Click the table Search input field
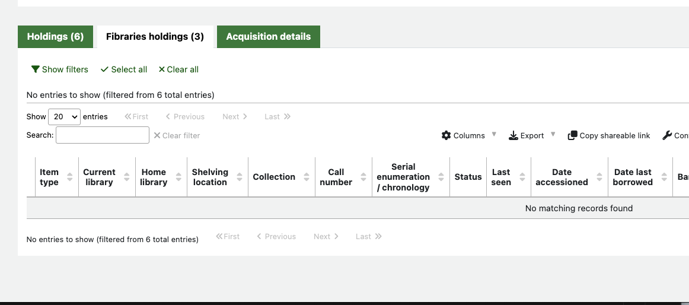Screen dimensions: 689x305 (x=102, y=135)
